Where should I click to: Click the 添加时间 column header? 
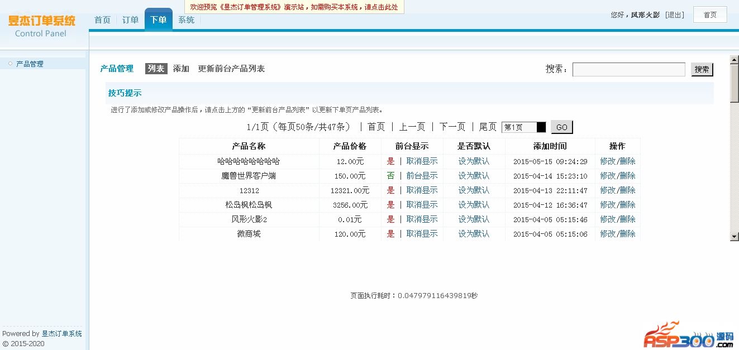click(550, 146)
